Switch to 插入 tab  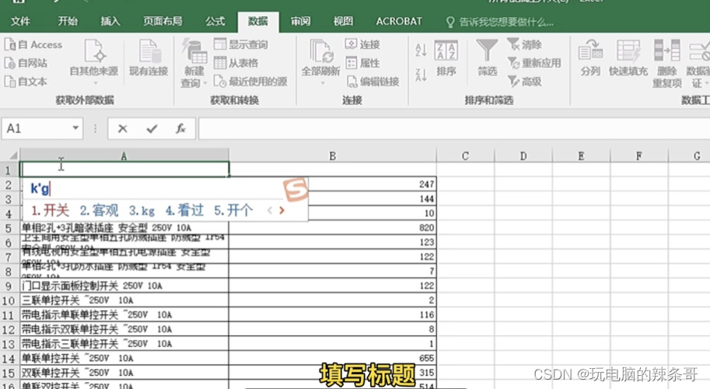tap(110, 21)
